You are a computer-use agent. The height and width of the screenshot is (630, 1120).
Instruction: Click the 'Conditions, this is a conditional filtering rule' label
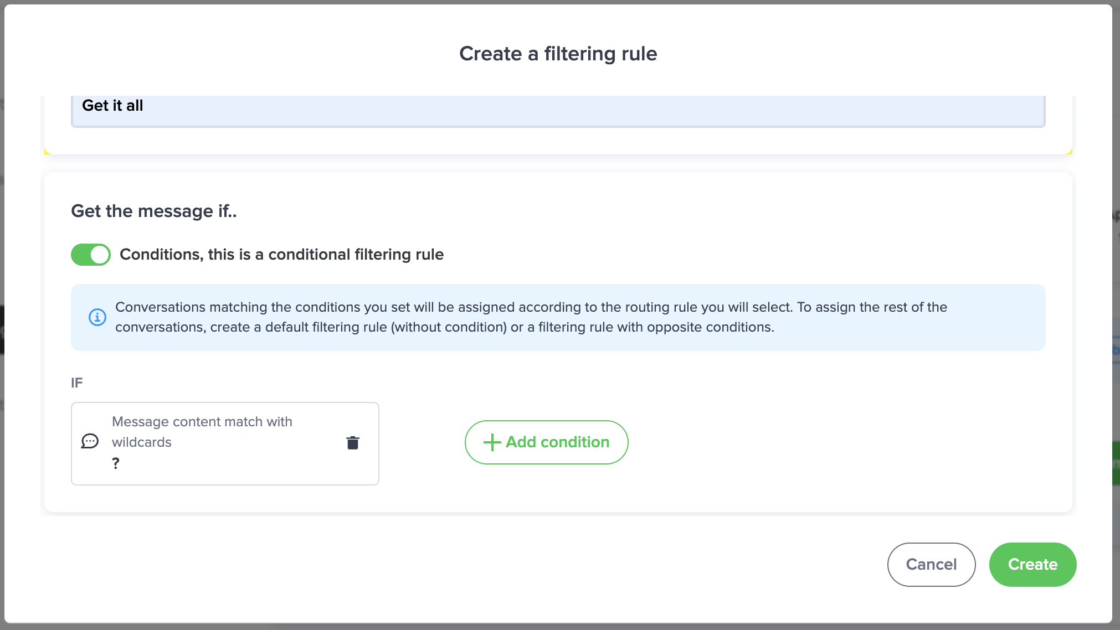tap(281, 255)
